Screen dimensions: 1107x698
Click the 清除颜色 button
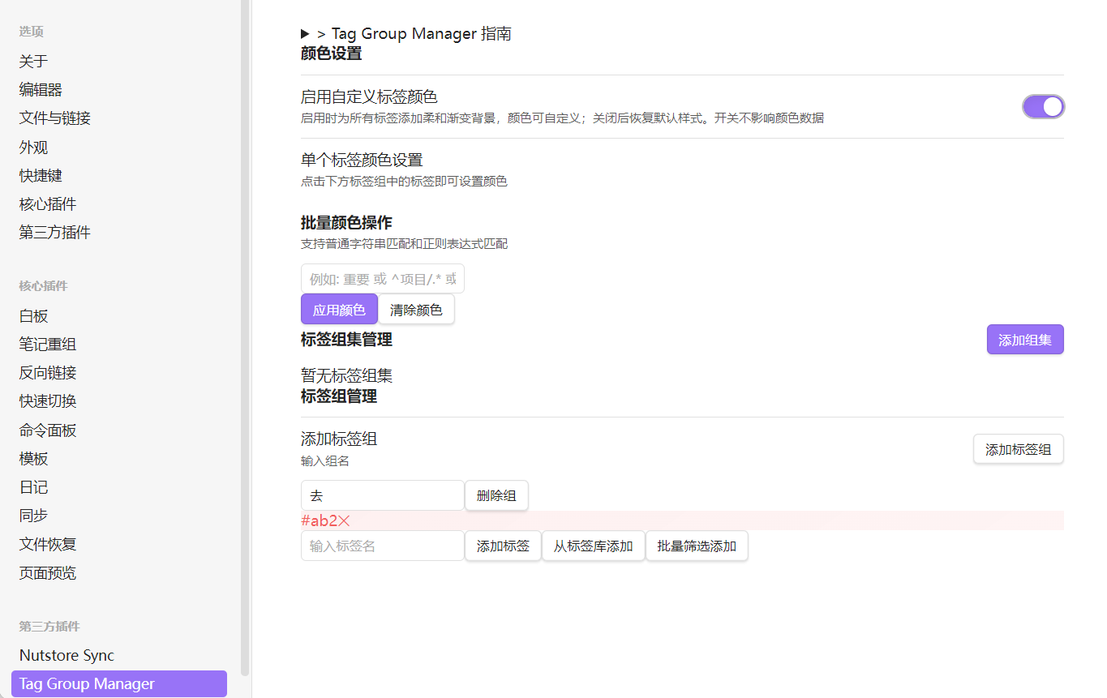[416, 310]
